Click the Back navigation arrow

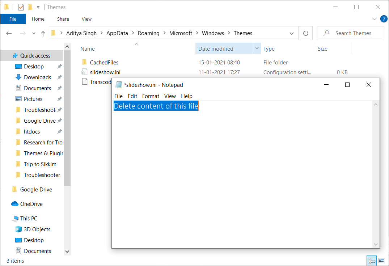[9, 33]
